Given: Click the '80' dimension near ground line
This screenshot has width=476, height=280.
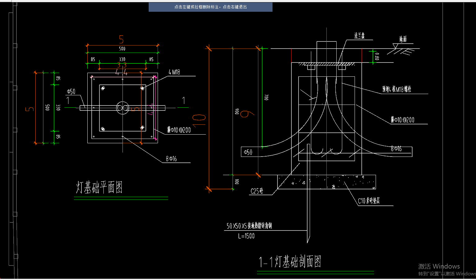Looking at the screenshot, I should 377,56.
